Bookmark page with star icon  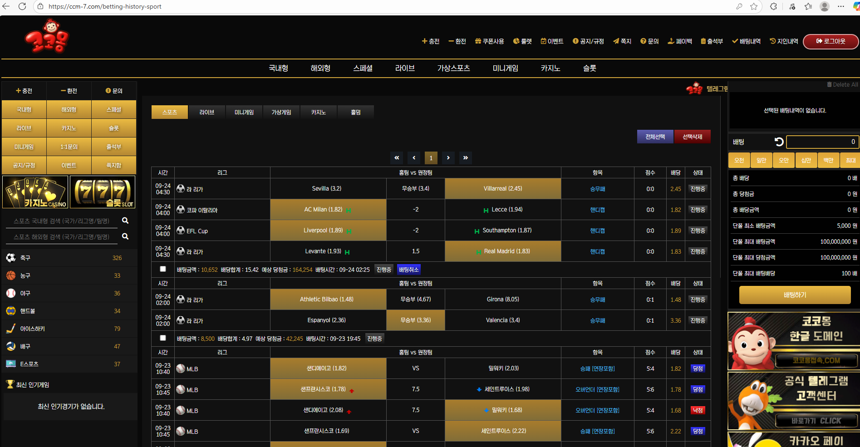click(754, 6)
